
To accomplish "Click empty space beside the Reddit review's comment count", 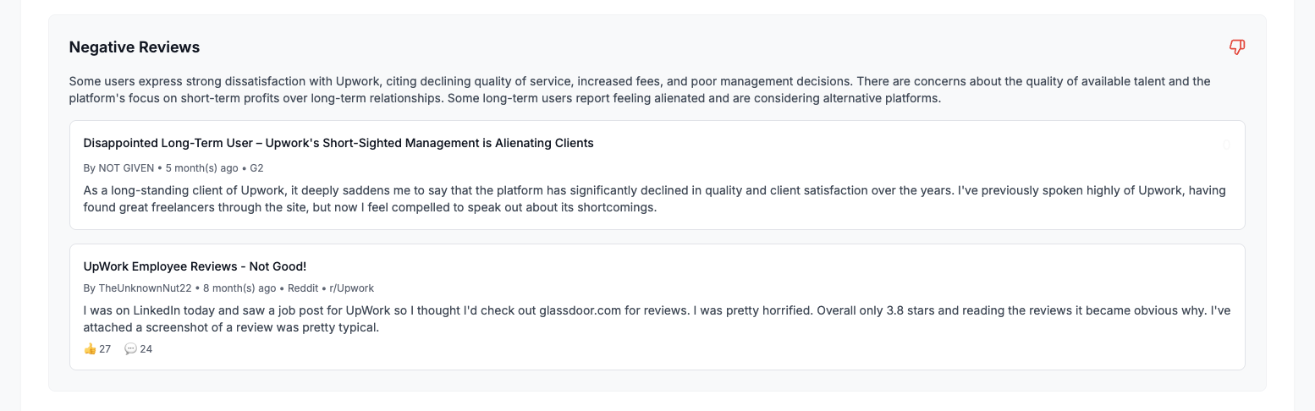I will [592, 348].
